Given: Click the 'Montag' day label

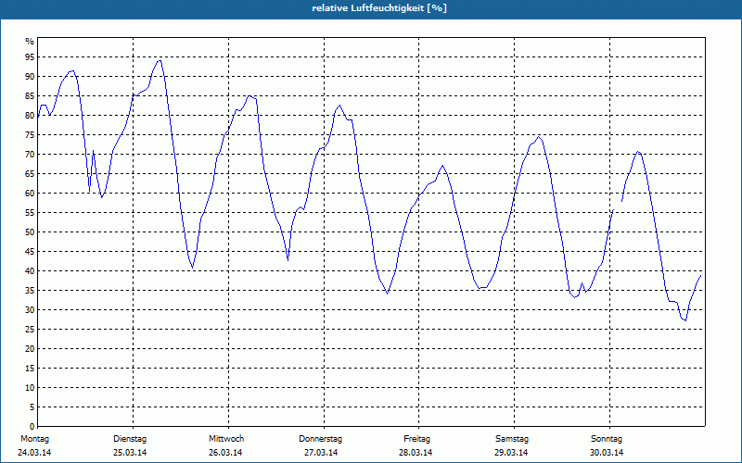Looking at the screenshot, I should tap(34, 439).
